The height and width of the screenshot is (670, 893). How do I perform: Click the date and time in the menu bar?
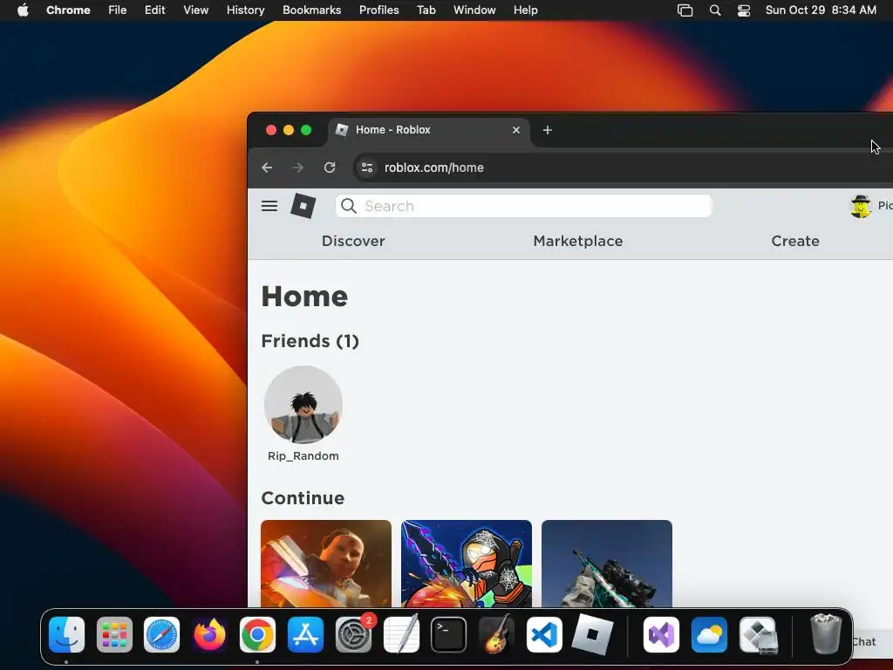821,10
